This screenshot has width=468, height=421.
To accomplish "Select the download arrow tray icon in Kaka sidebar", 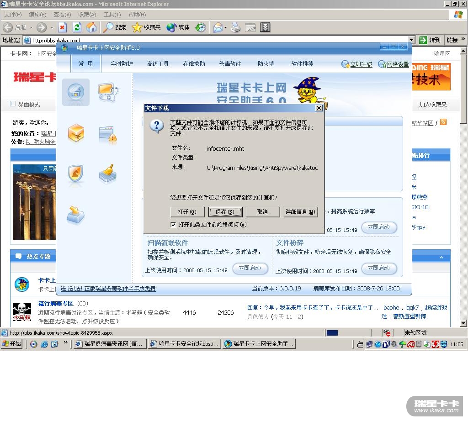I will (x=75, y=214).
